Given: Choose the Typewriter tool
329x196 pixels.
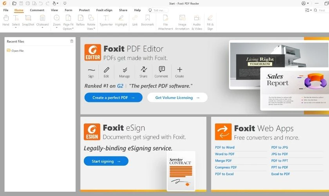Looking at the screenshot, I should click(106, 20).
